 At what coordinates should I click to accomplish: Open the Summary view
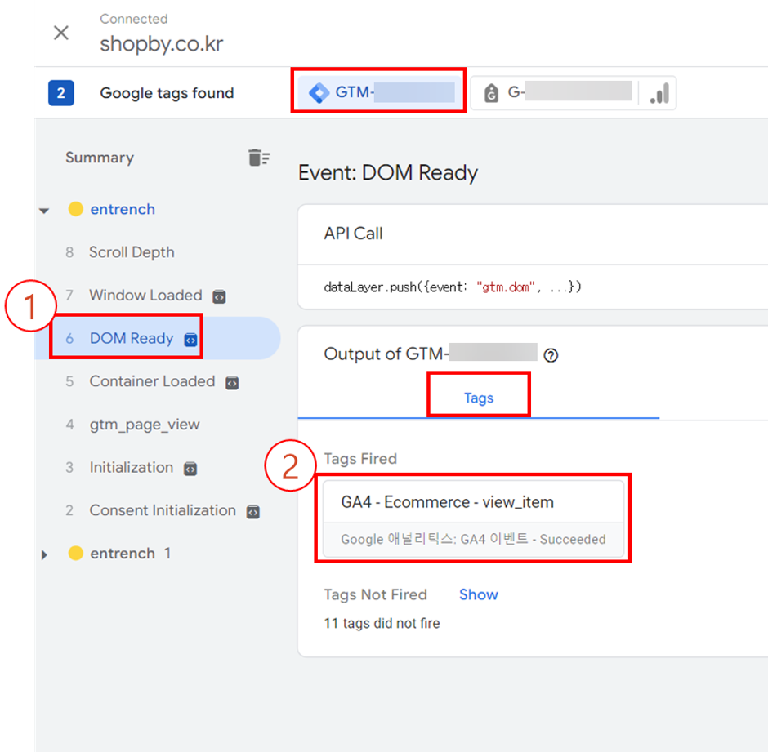coord(100,158)
